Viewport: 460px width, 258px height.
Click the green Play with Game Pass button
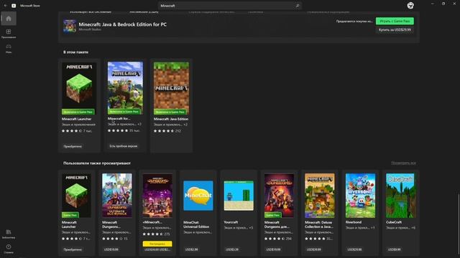pyautogui.click(x=395, y=21)
